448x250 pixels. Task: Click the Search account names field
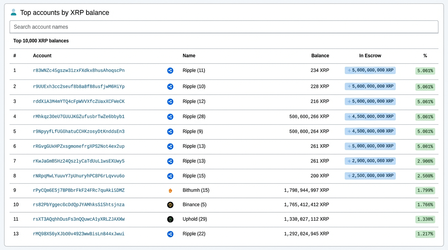tap(224, 27)
